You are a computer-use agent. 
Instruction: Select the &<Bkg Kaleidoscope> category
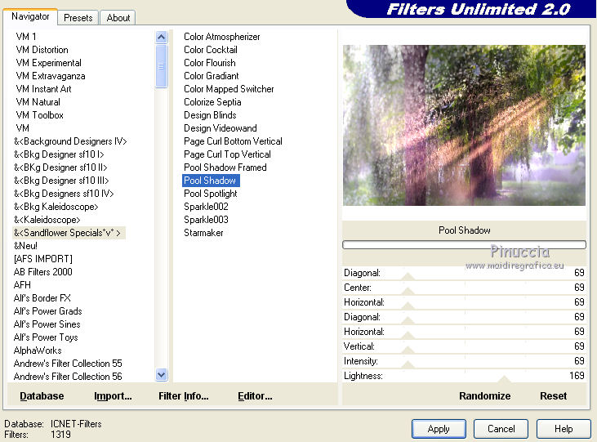56,207
